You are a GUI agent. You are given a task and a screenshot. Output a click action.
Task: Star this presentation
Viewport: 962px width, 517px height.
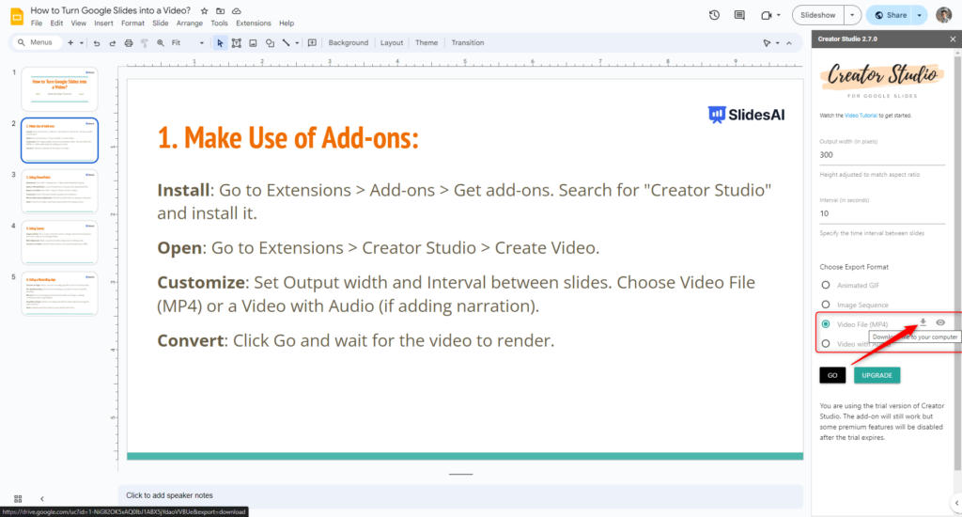(x=204, y=10)
